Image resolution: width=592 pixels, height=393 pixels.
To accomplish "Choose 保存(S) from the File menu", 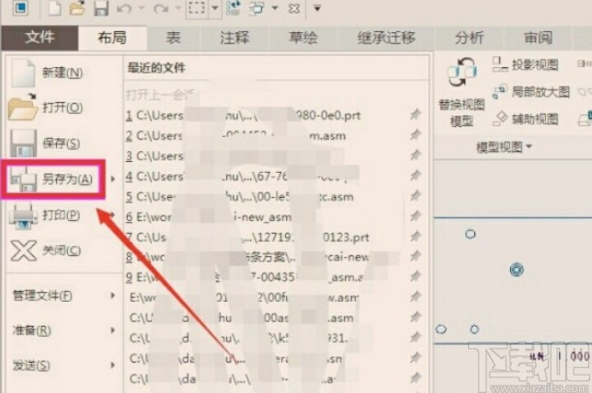I will click(x=45, y=144).
